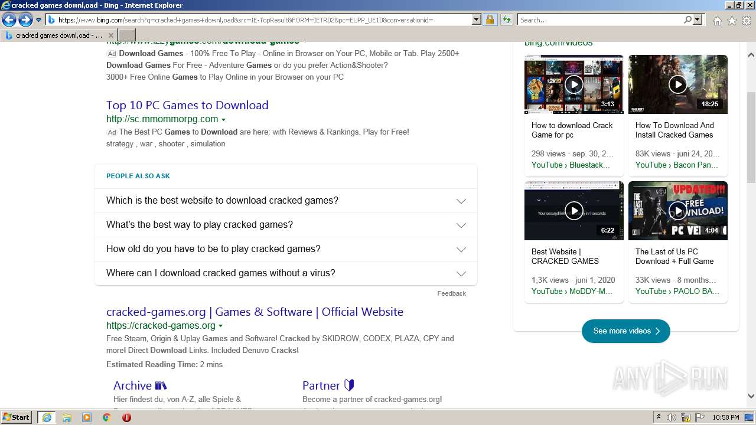The height and width of the screenshot is (425, 756).
Task: Open the search provider dropdown arrow
Action: (x=698, y=20)
